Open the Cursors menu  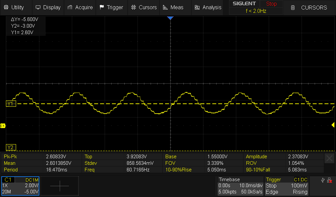pyautogui.click(x=144, y=8)
